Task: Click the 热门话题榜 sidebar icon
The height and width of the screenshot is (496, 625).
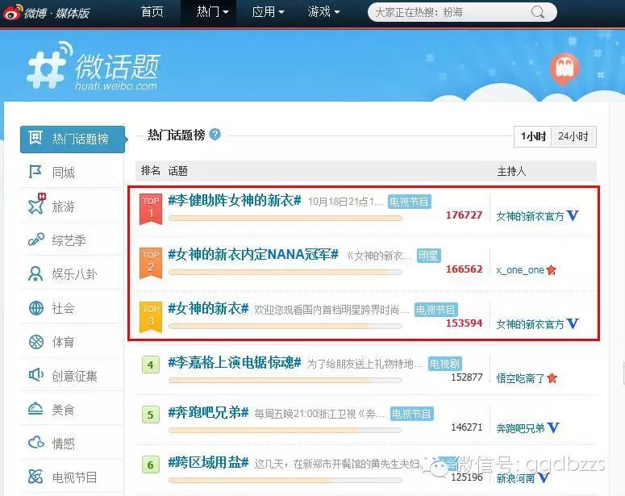Action: pos(35,138)
